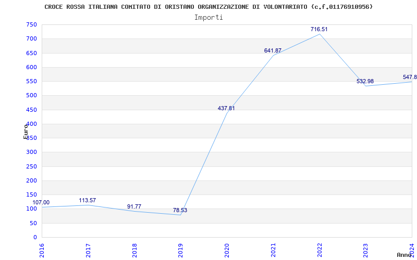Select the 716.51 peak data label
The image size is (417, 260).
point(319,30)
